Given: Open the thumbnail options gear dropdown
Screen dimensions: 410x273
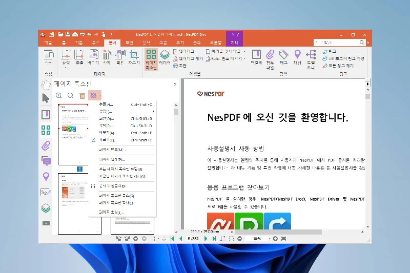Looking at the screenshot, I should click(95, 96).
